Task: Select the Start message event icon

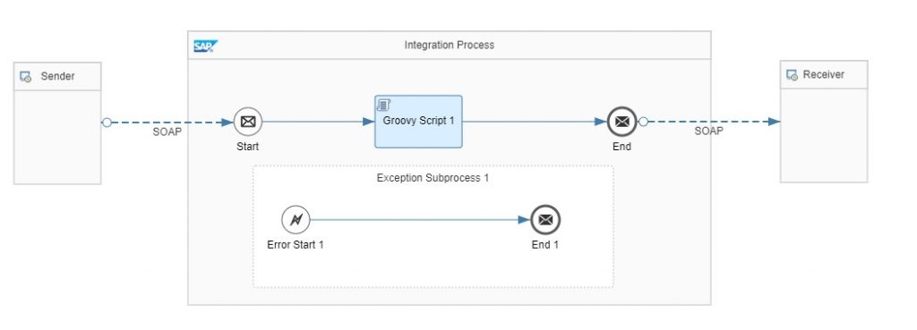Action: 248,122
